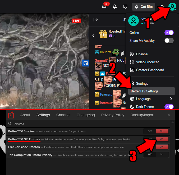Open the notifications bell
The width and height of the screenshot is (179, 175).
point(114,7)
